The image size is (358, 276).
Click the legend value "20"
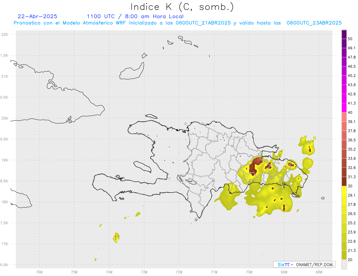[x=351, y=260]
